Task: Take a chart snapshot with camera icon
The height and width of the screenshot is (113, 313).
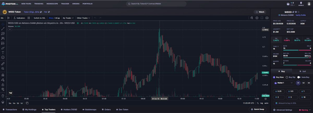Action: pyautogui.click(x=267, y=18)
